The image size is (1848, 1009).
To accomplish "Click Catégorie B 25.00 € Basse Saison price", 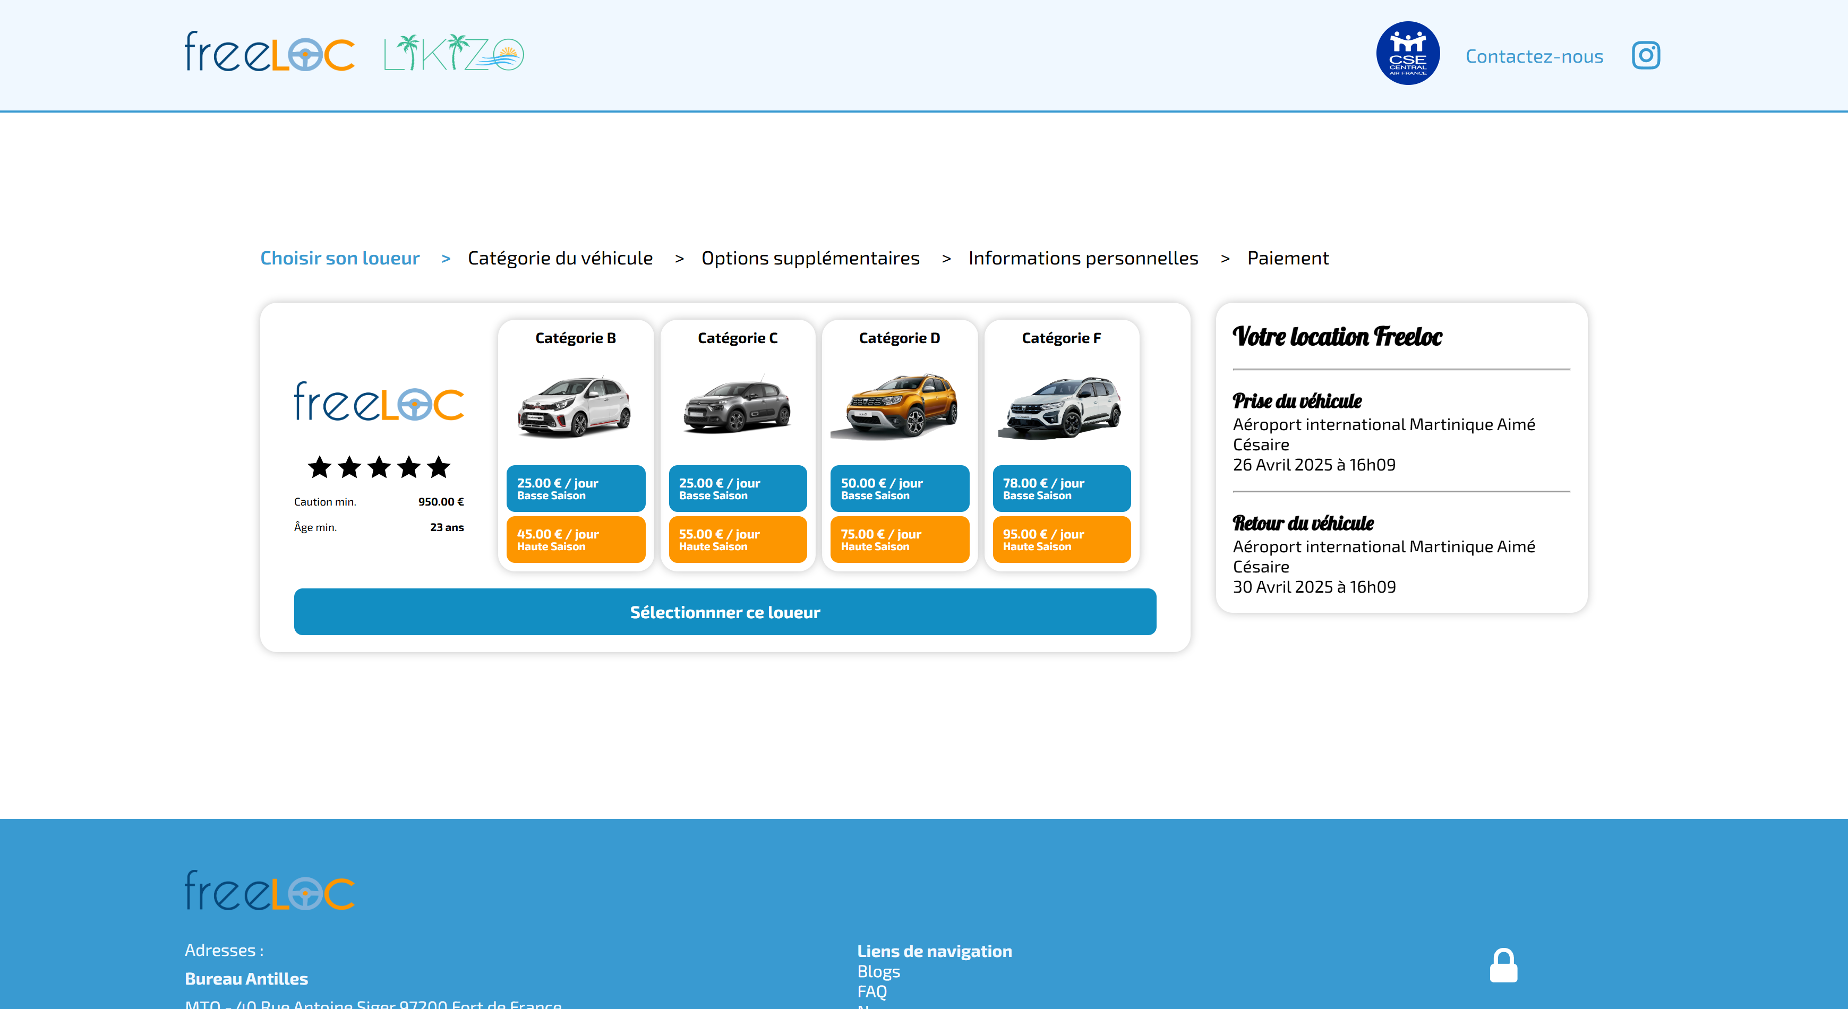I will tap(575, 488).
